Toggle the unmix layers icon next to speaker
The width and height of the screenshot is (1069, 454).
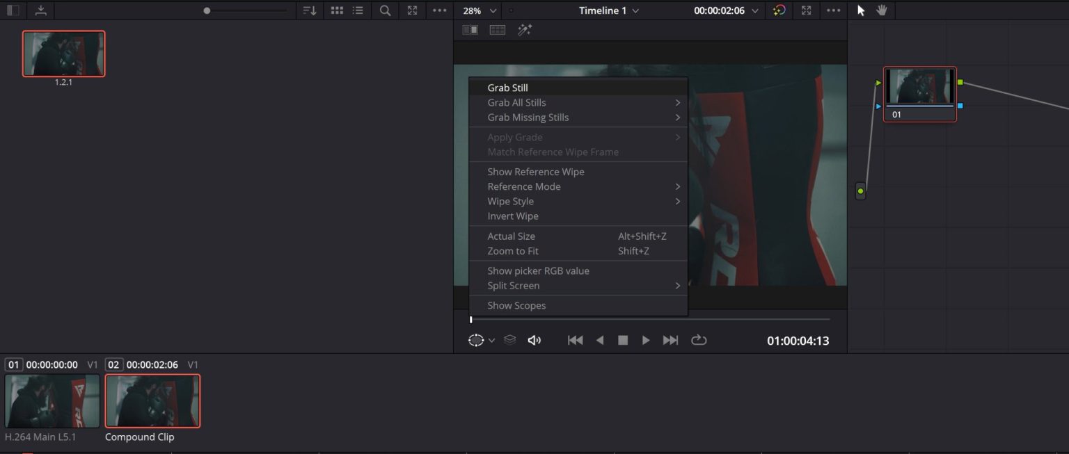(x=510, y=340)
